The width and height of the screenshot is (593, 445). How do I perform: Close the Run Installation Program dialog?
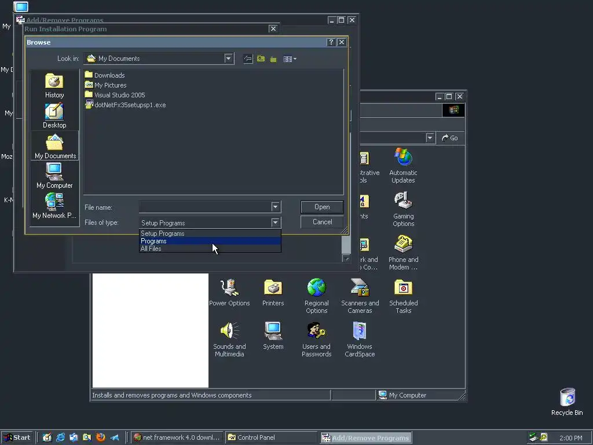click(273, 29)
